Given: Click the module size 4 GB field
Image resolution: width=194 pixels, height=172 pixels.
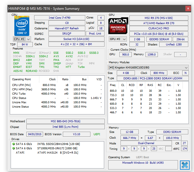Looking at the screenshot, I should (126, 73).
